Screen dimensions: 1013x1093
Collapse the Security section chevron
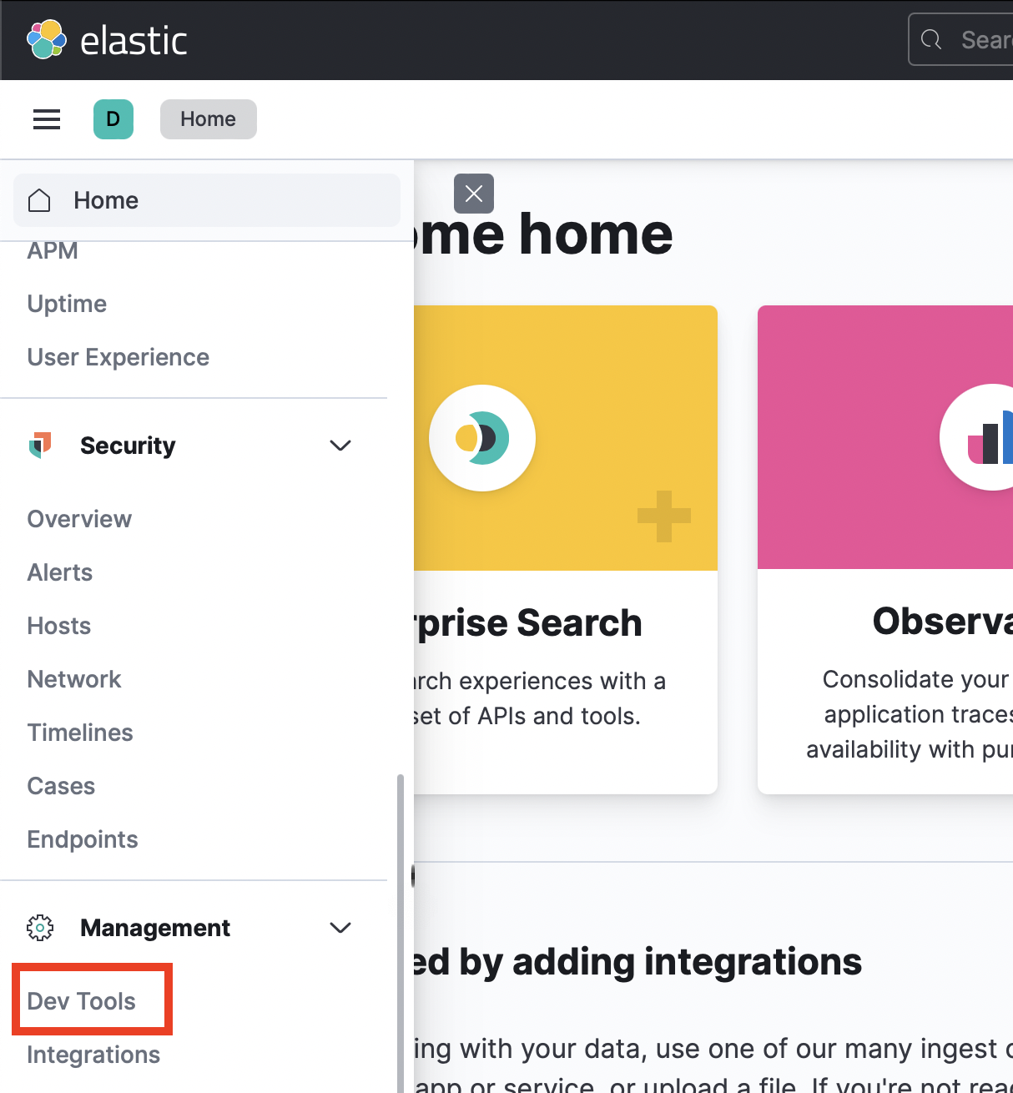(x=340, y=446)
